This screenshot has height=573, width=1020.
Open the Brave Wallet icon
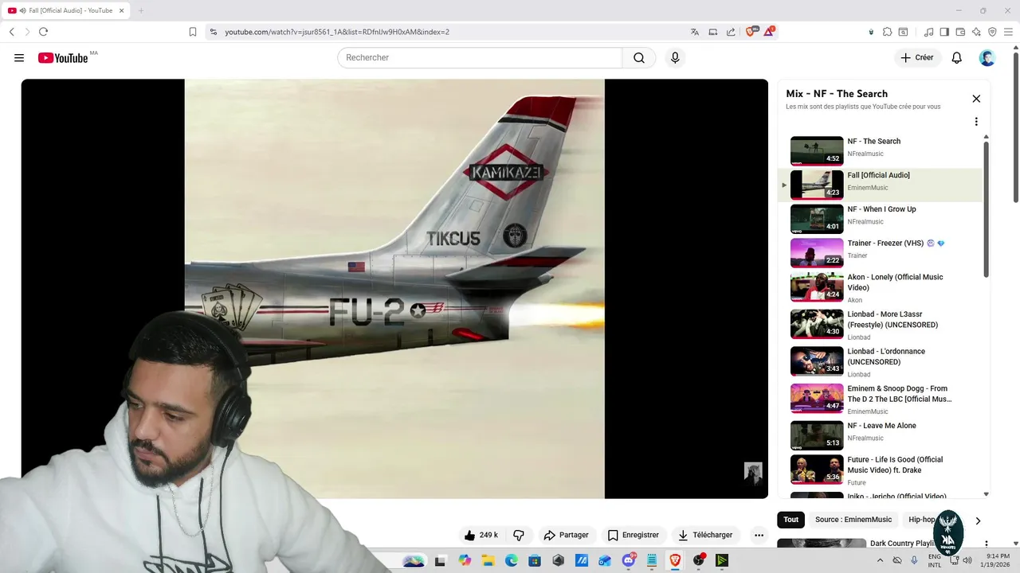(960, 32)
